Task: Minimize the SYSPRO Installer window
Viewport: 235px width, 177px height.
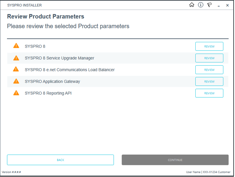Action: [x=219, y=5]
